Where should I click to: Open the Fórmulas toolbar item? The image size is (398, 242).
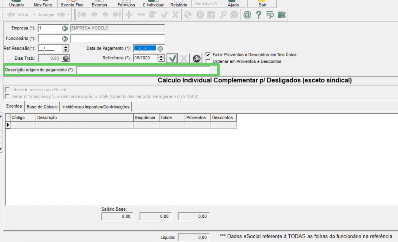tap(126, 4)
